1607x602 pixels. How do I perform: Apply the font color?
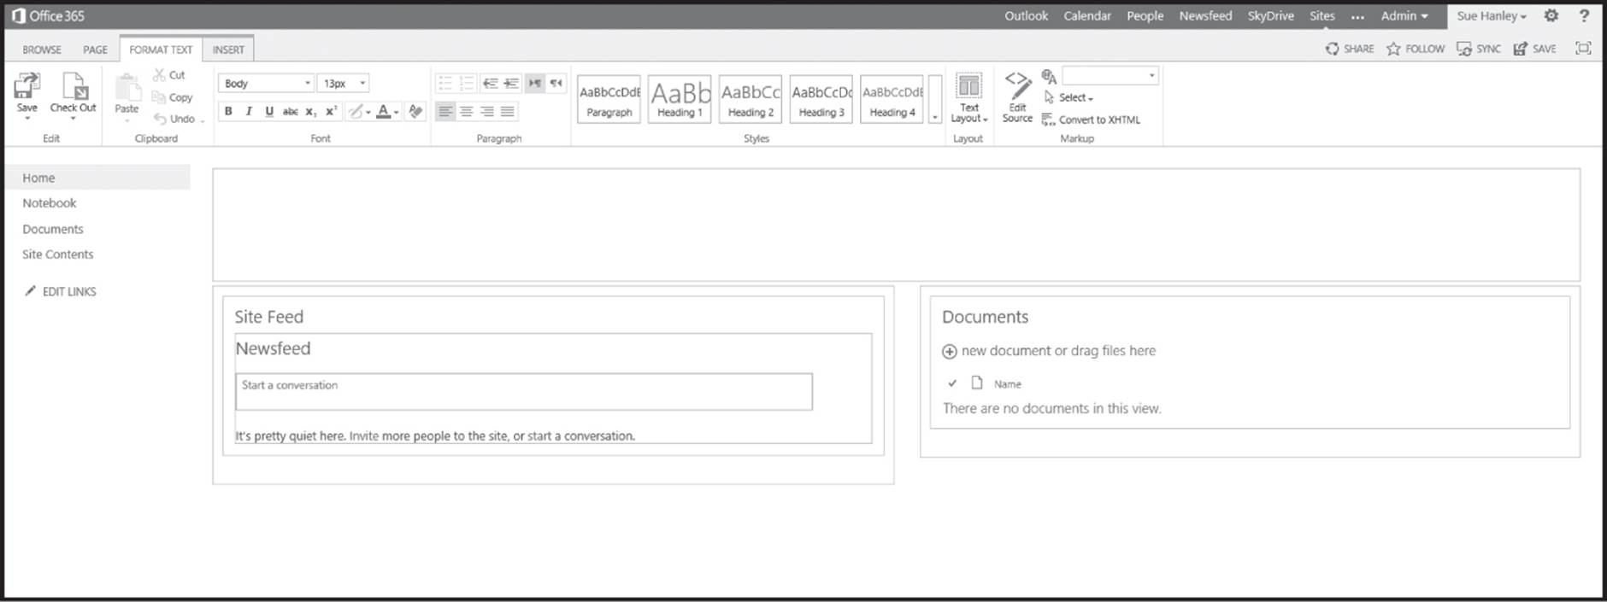383,111
